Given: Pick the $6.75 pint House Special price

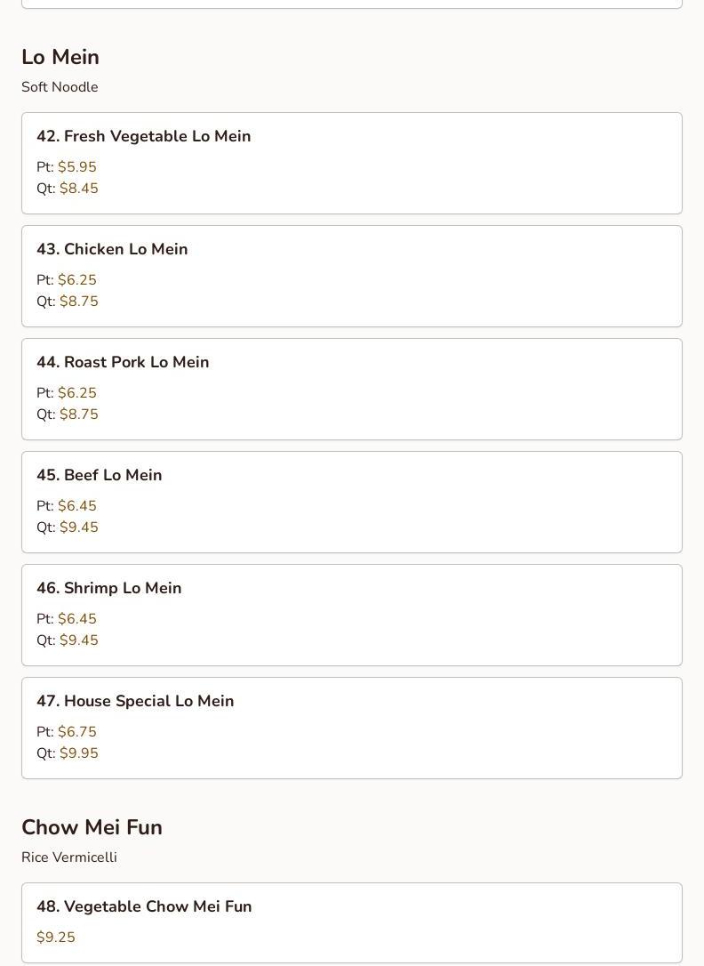Looking at the screenshot, I should pos(77,732).
